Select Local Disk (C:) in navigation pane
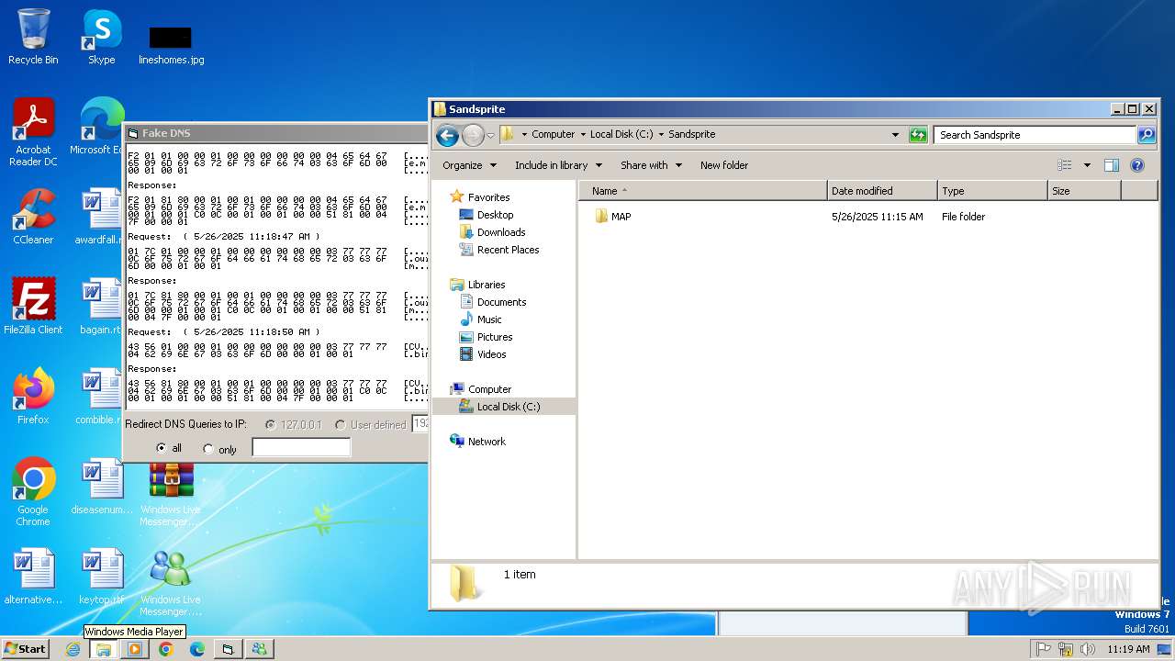The width and height of the screenshot is (1175, 661). coord(509,407)
